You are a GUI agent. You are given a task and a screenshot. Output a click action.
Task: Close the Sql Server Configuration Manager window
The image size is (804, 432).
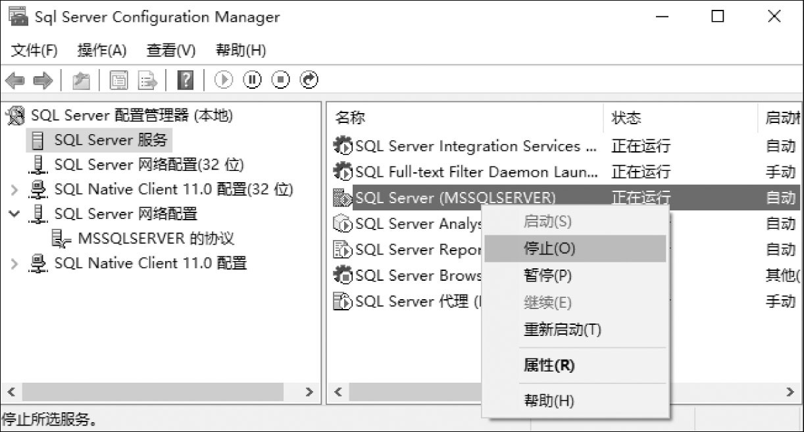(774, 16)
